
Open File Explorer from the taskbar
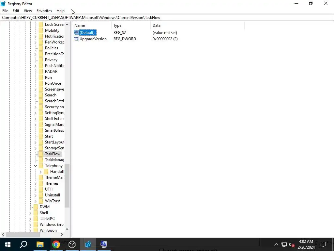click(x=40, y=244)
